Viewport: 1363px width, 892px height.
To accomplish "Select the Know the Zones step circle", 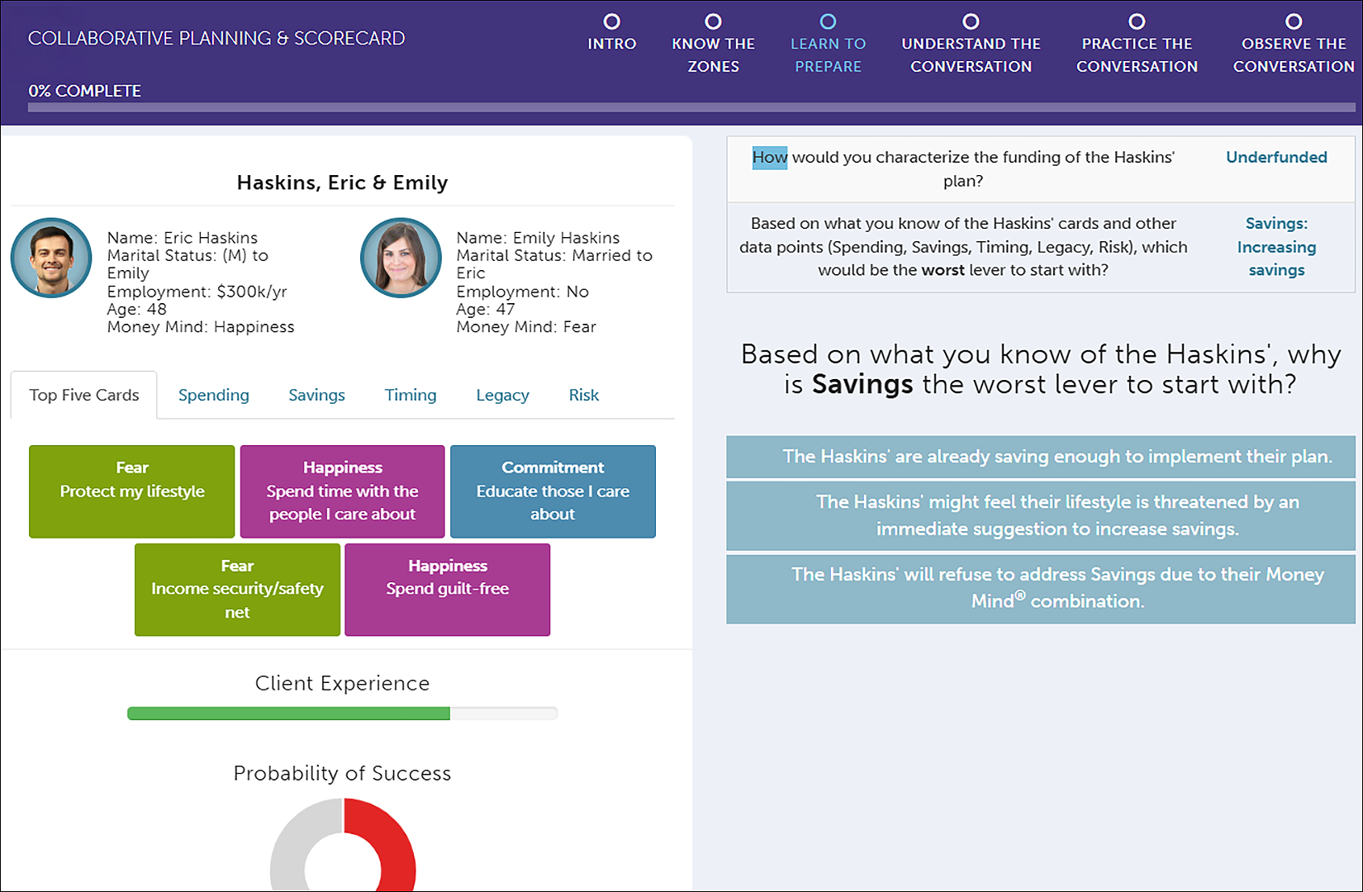I will point(713,21).
